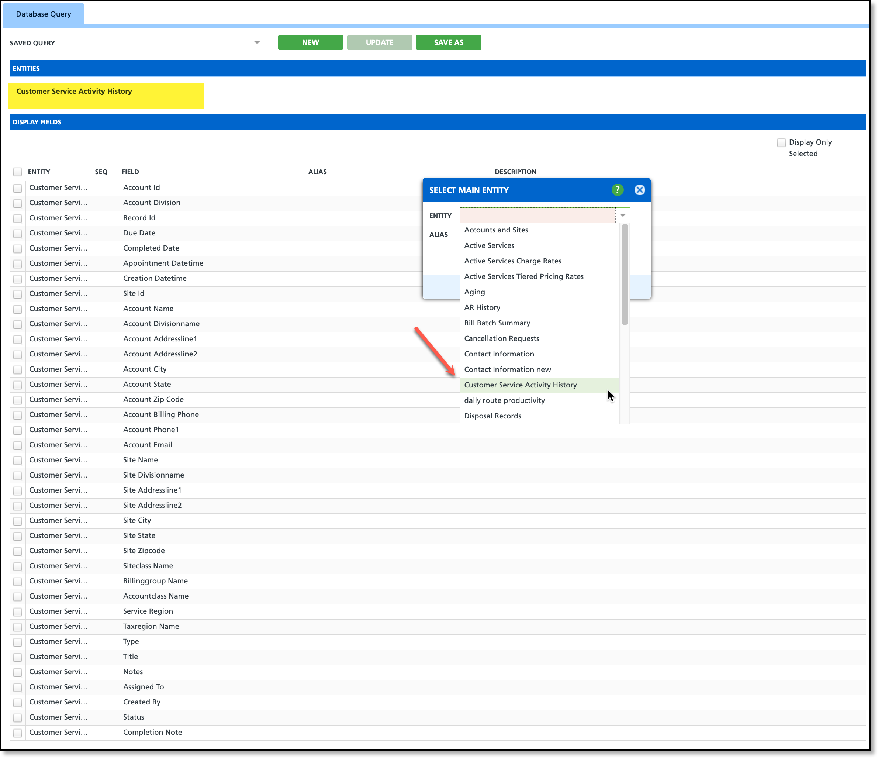Click the SAVE AS button

click(x=448, y=42)
